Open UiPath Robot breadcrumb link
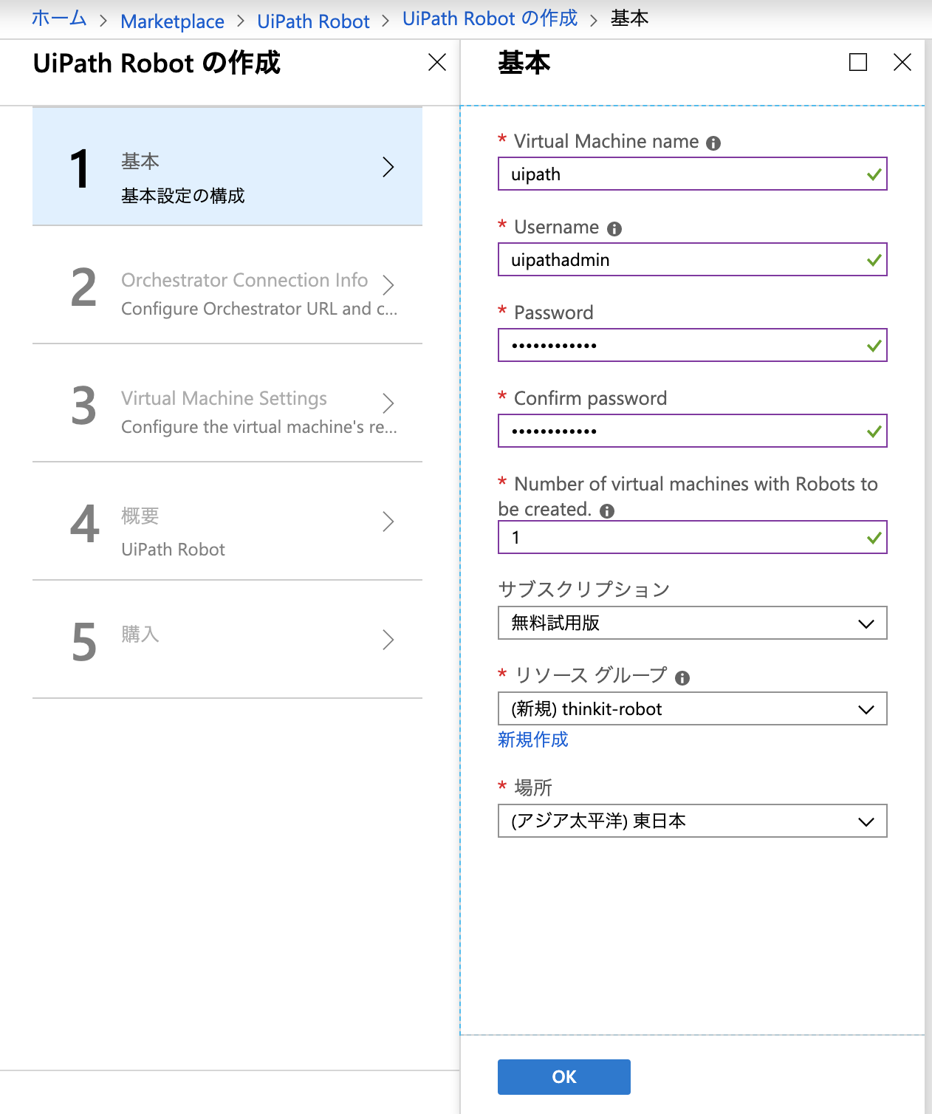Image resolution: width=932 pixels, height=1114 pixels. [x=313, y=21]
